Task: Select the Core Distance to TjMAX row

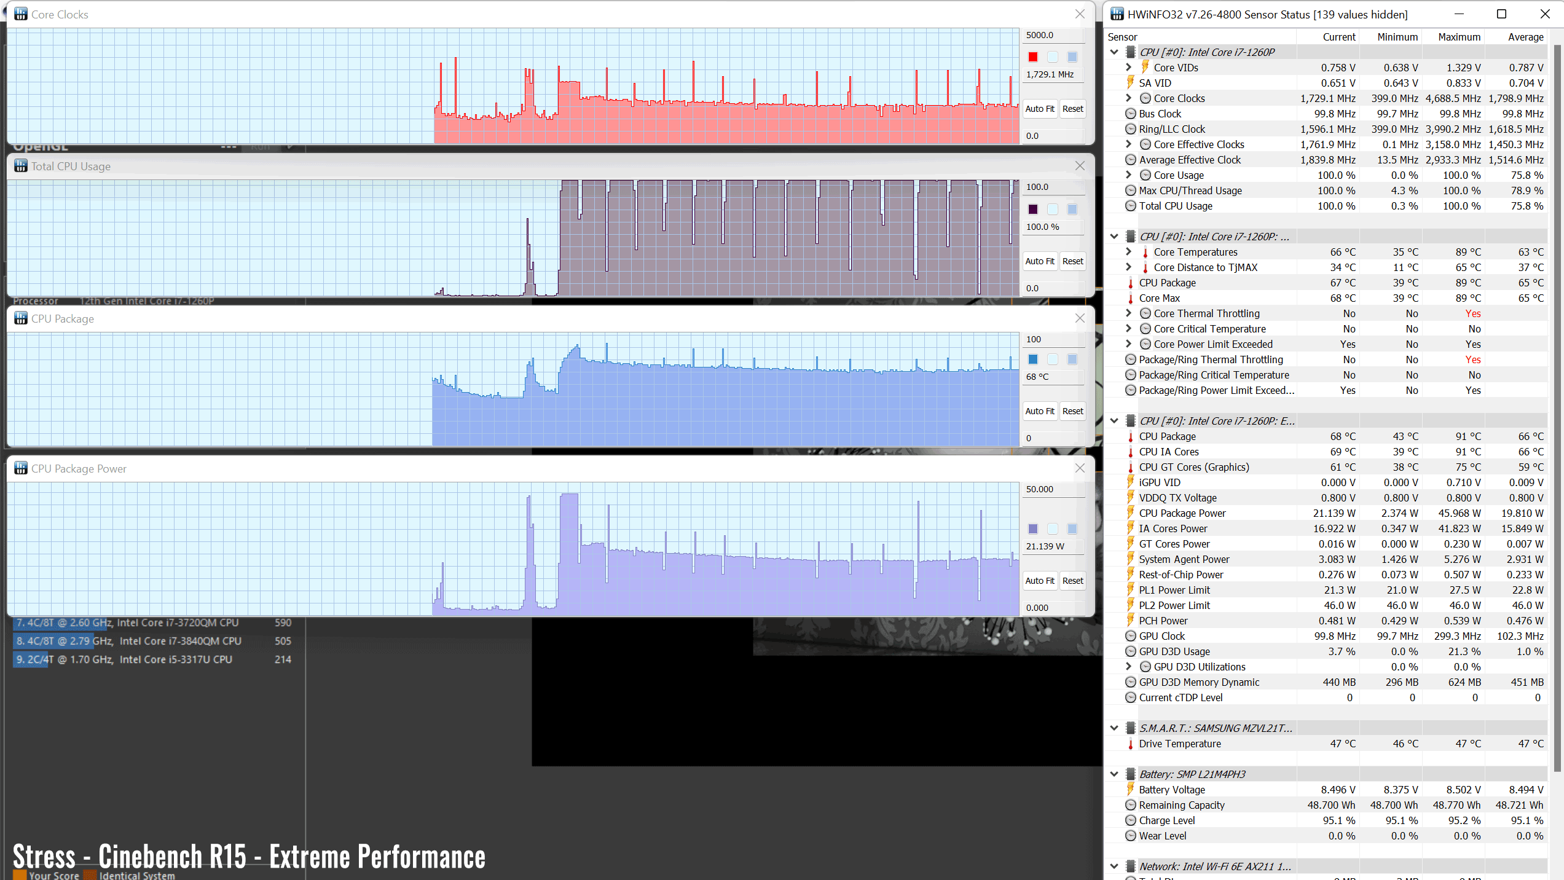Action: (x=1327, y=267)
